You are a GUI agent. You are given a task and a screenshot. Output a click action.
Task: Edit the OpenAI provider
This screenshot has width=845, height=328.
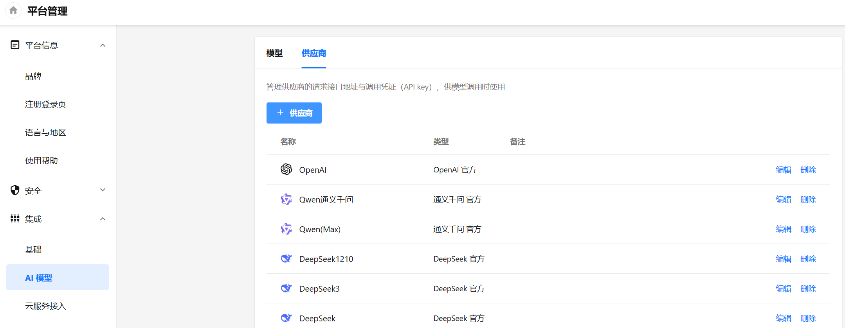coord(784,170)
